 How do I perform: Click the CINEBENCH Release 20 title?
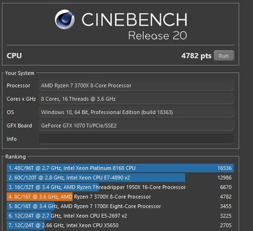(134, 26)
